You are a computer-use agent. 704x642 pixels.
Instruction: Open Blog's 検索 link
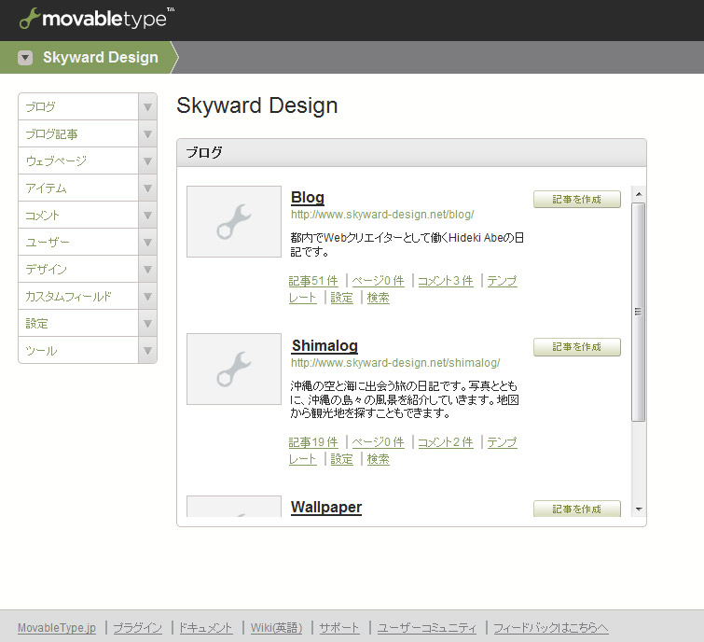pyautogui.click(x=378, y=298)
